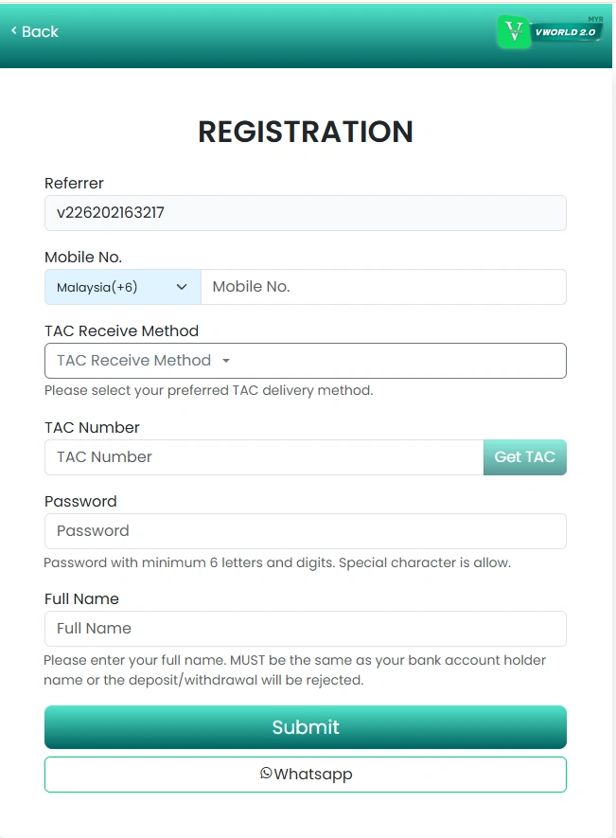Focus the Password entry field
Viewport: 616px width, 838px height.
[305, 530]
